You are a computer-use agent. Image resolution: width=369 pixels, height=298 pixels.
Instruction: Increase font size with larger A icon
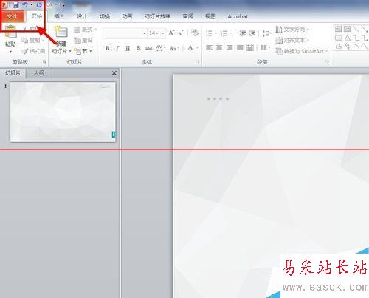coord(171,33)
